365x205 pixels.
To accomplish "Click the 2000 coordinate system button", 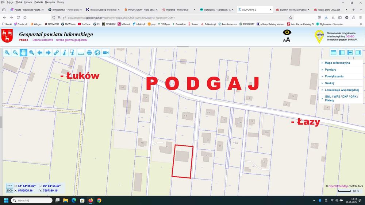I will pos(9,190).
